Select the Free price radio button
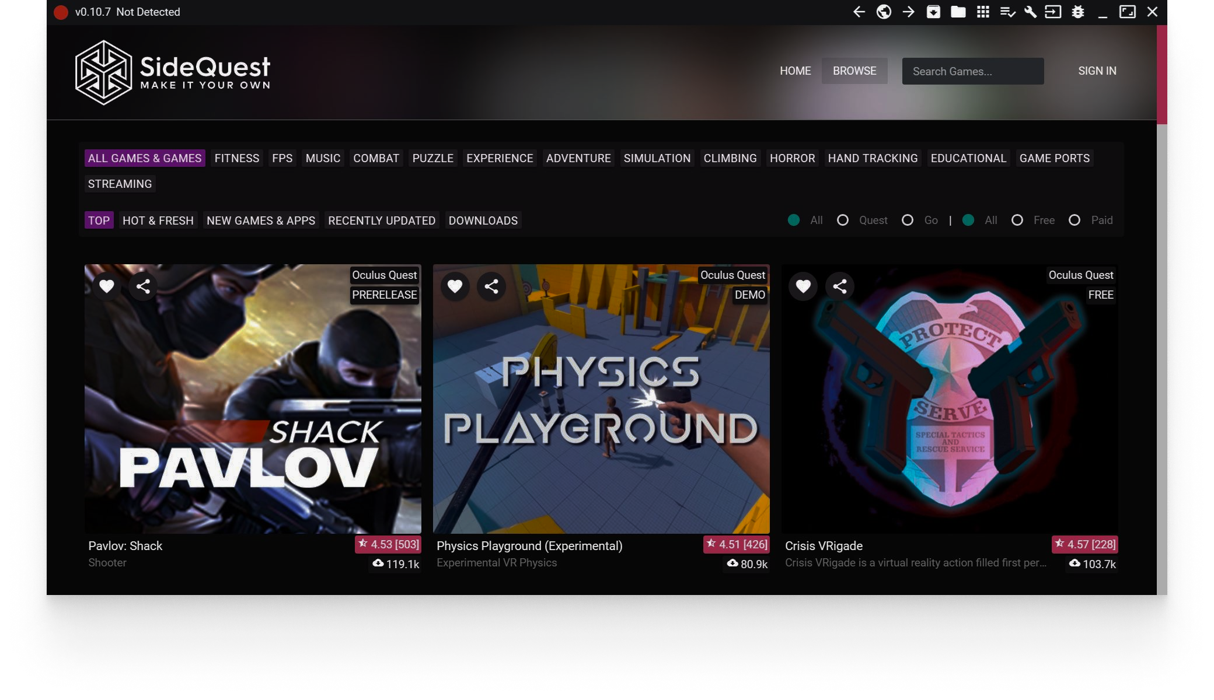The height and width of the screenshot is (700, 1214). click(1017, 220)
